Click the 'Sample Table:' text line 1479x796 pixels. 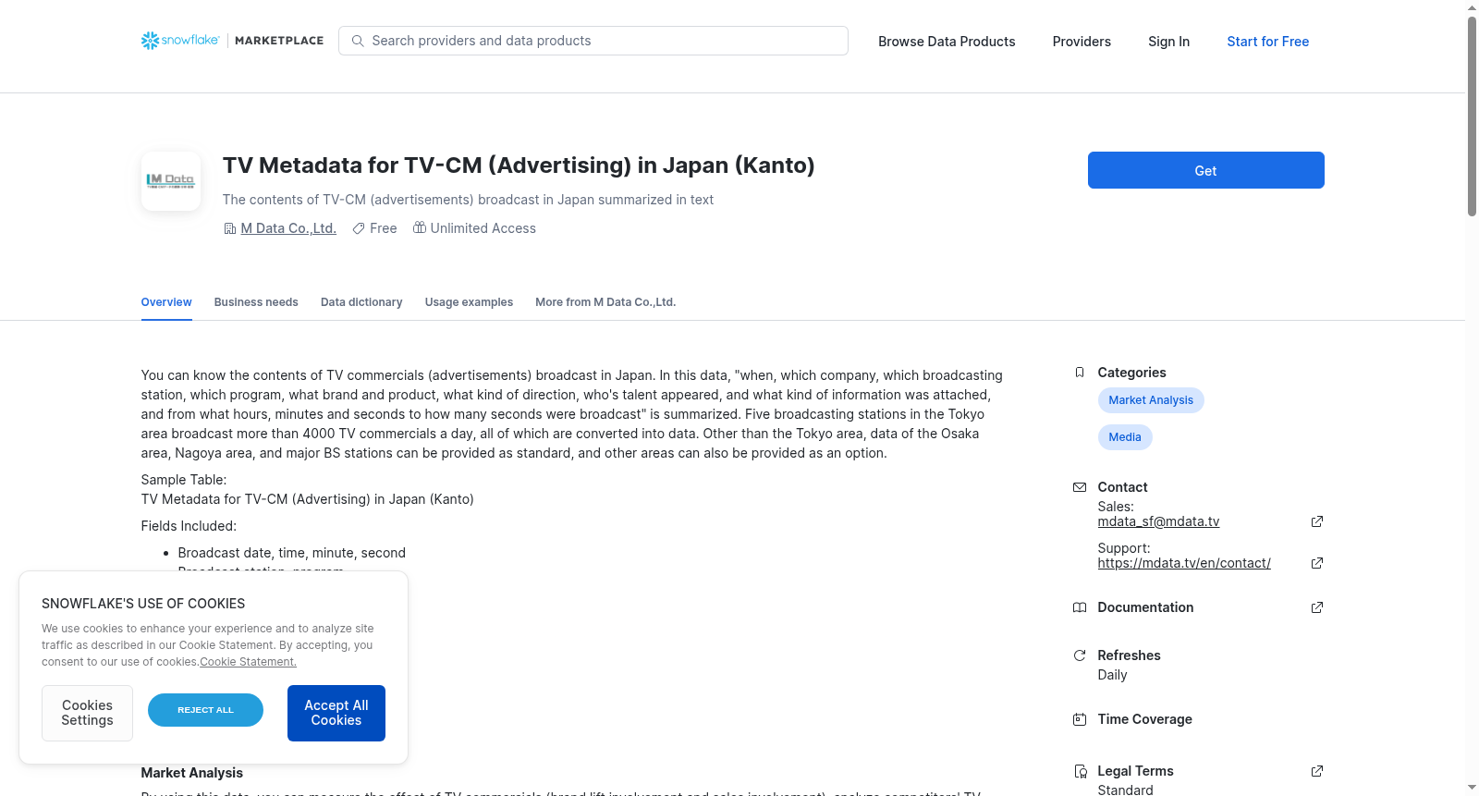click(184, 480)
